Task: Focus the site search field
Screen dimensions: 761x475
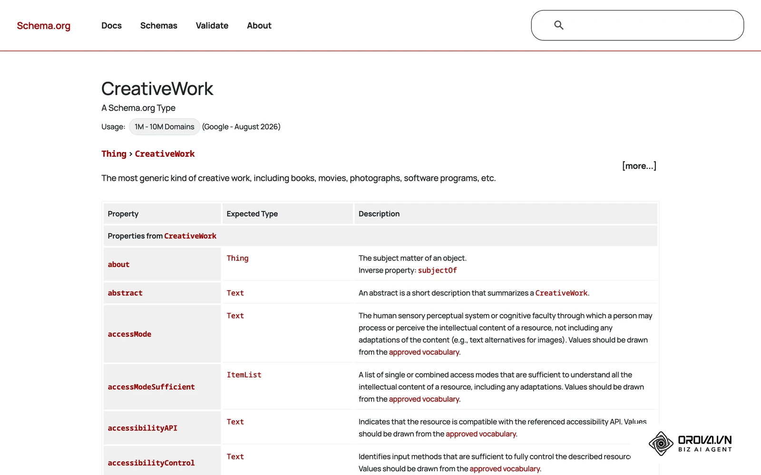Action: click(637, 25)
